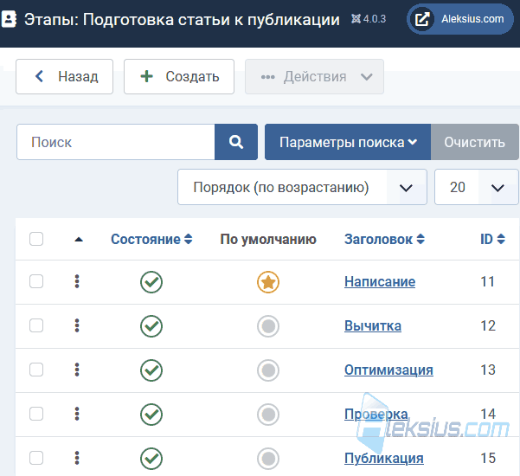Expand Параметры поиска filter options
The width and height of the screenshot is (520, 476).
(348, 142)
